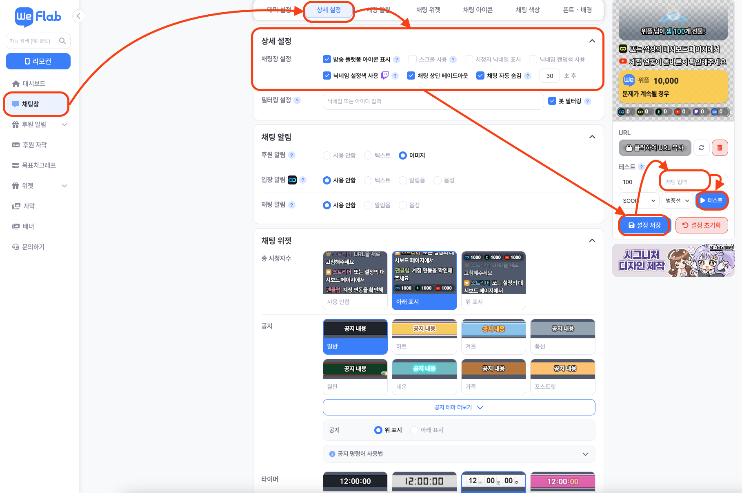Click help icon next to 테스트 label
Screen dimensions: 742x493
641,167
